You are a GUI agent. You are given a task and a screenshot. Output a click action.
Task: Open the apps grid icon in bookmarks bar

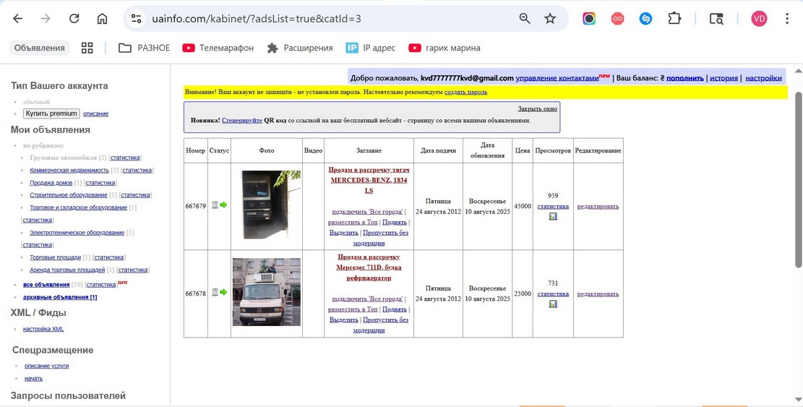(87, 48)
